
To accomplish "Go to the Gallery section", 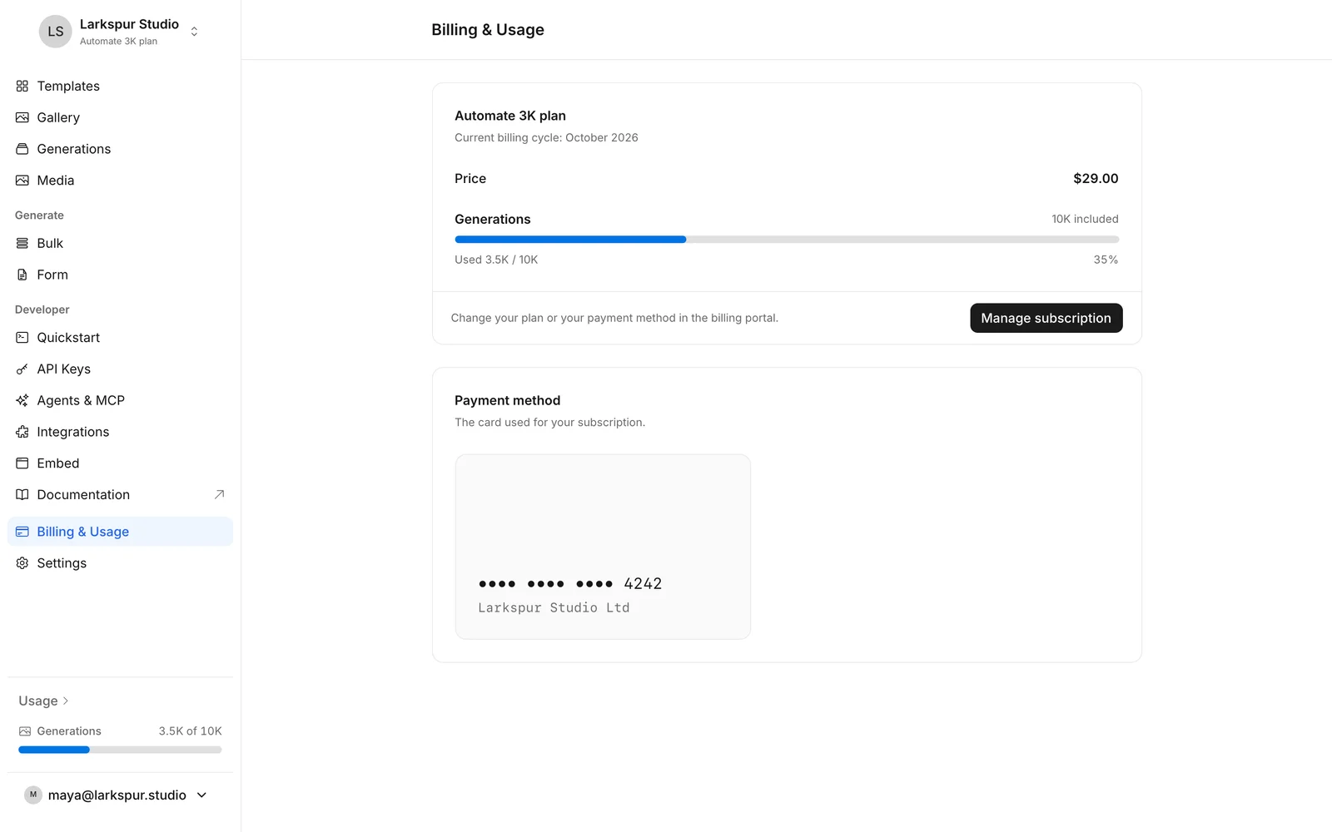I will (120, 117).
